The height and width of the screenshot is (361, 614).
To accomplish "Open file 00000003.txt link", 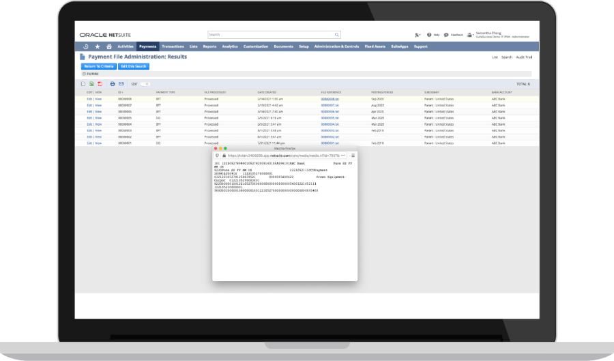I will (330, 130).
